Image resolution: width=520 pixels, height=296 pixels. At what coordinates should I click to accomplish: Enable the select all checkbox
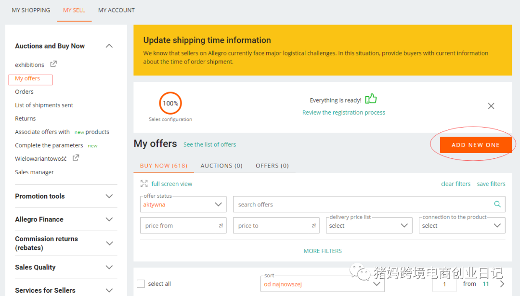pyautogui.click(x=141, y=283)
